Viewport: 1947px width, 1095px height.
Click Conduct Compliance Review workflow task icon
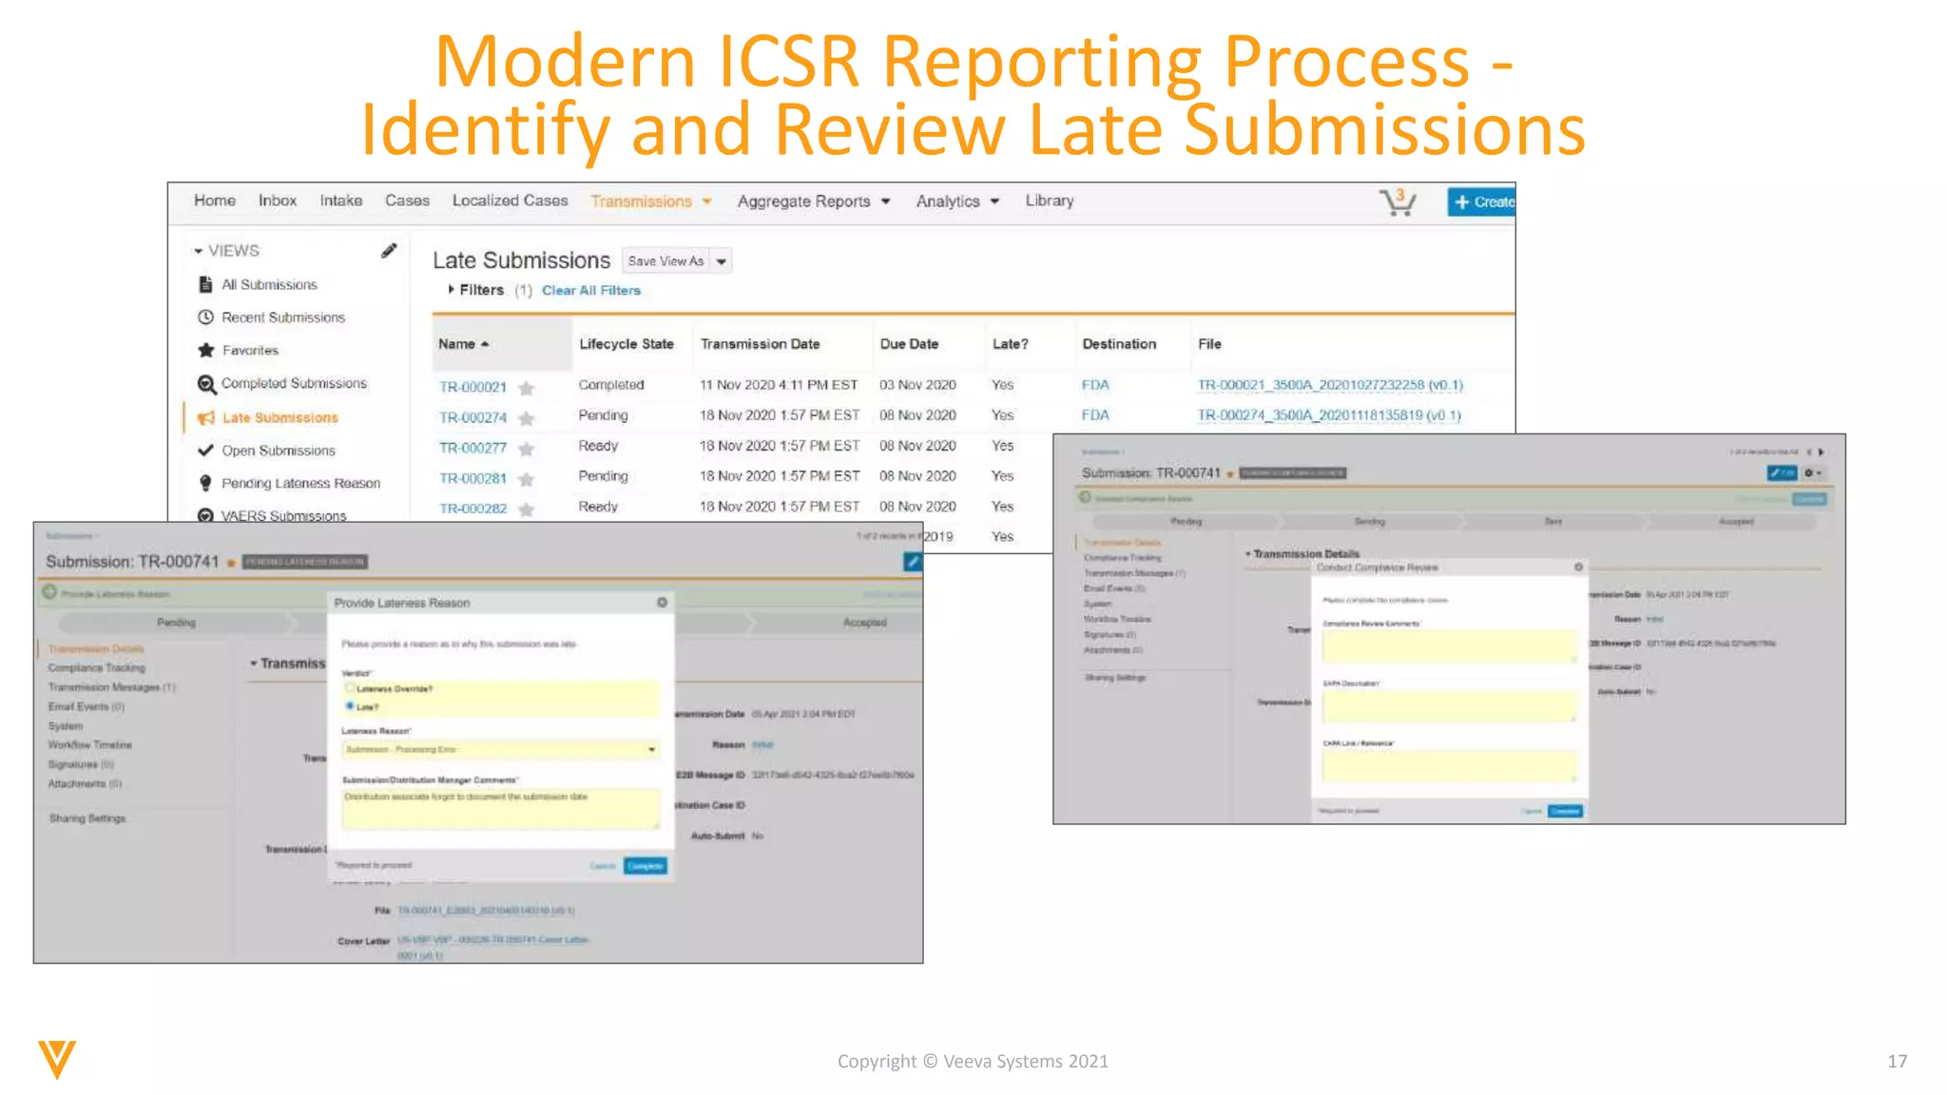point(1085,497)
